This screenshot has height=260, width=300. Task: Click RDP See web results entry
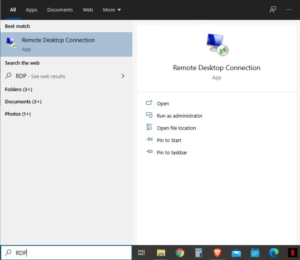pos(65,76)
